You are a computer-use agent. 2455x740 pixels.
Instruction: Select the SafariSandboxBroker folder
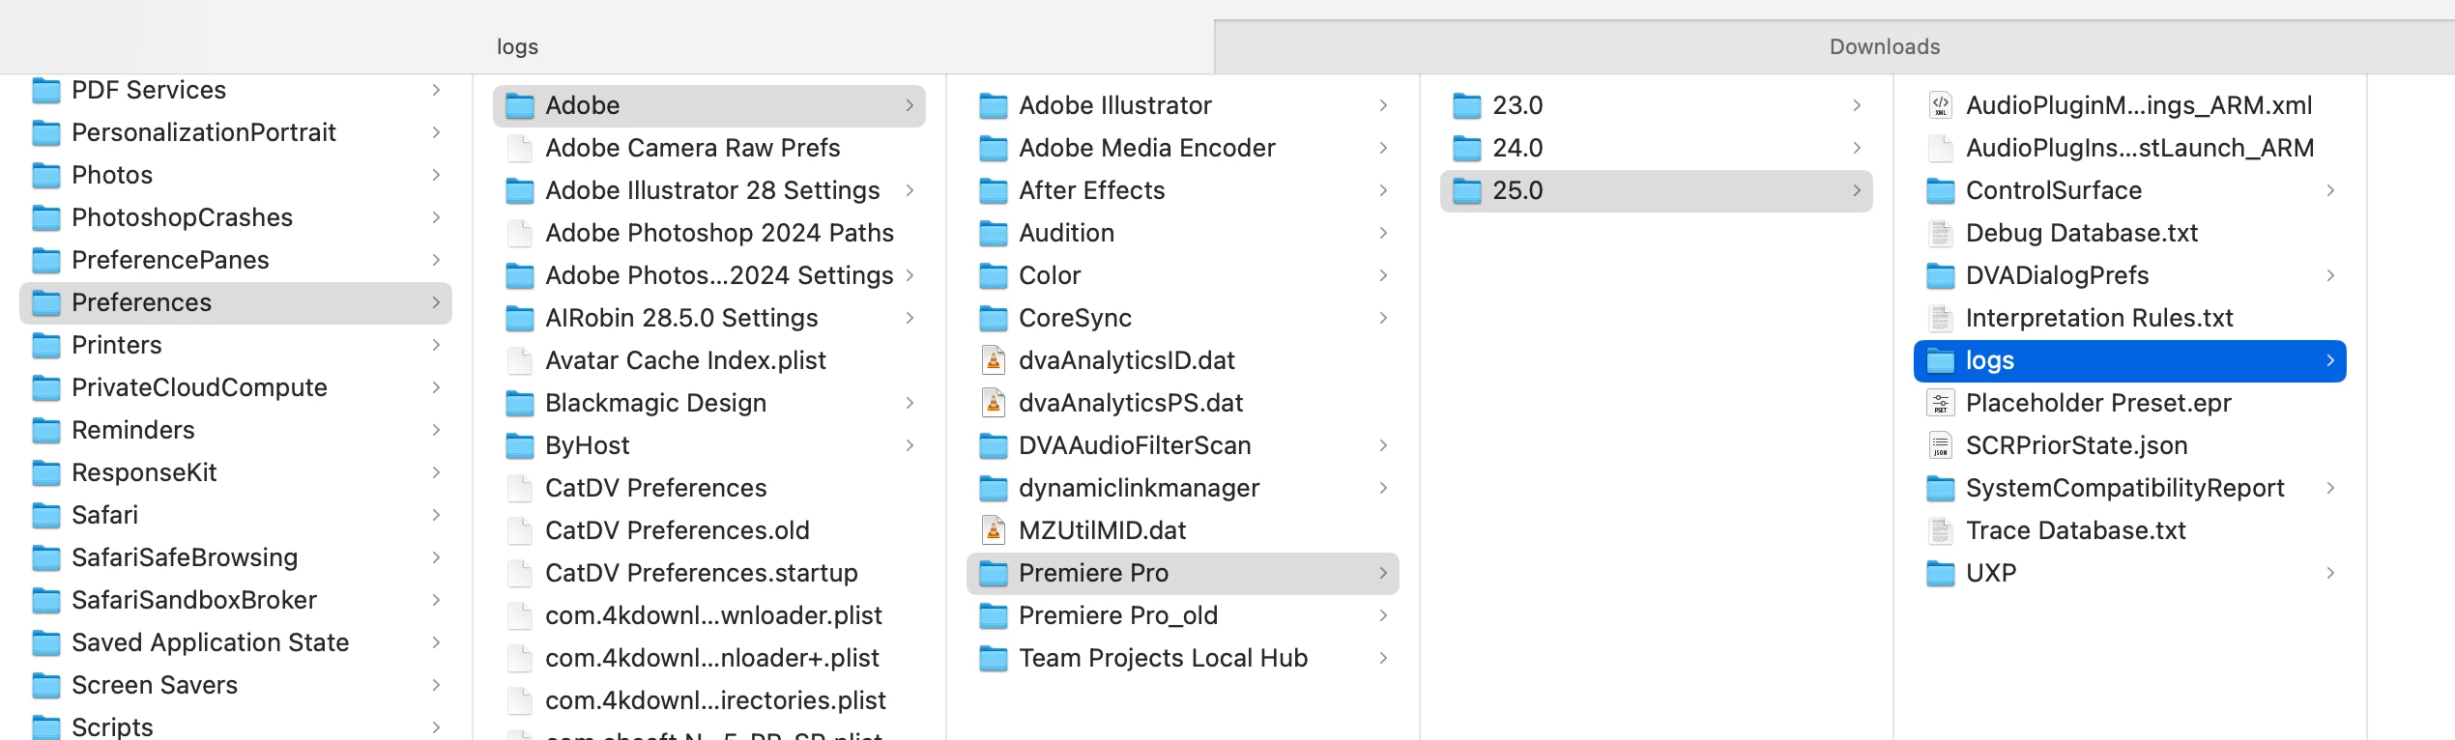point(236,600)
